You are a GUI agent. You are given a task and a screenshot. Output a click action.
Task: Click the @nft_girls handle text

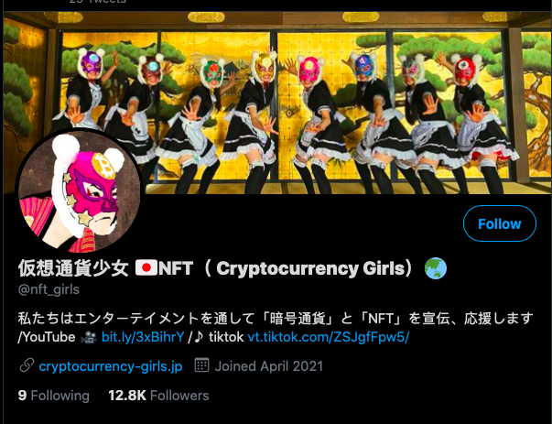pyautogui.click(x=49, y=289)
